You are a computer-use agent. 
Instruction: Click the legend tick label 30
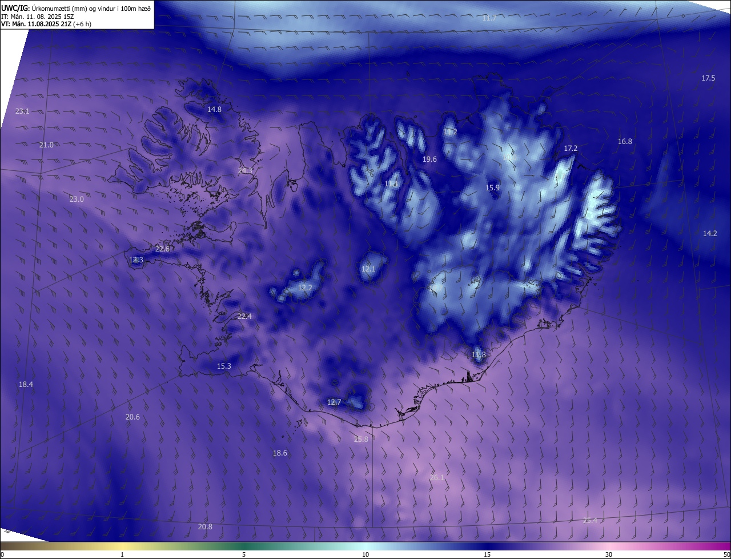(609, 554)
